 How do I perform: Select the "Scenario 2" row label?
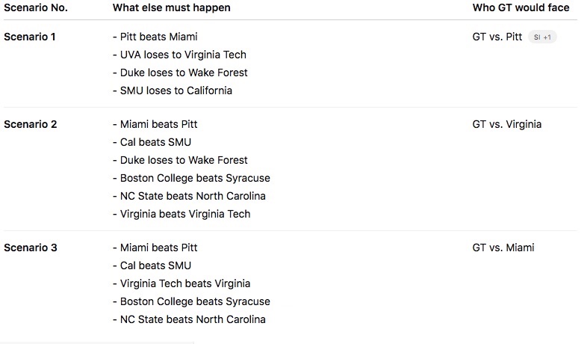coord(31,124)
